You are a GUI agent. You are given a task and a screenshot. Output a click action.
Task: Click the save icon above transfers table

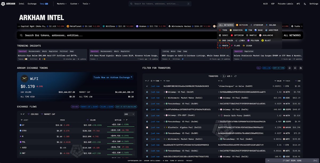point(301,68)
